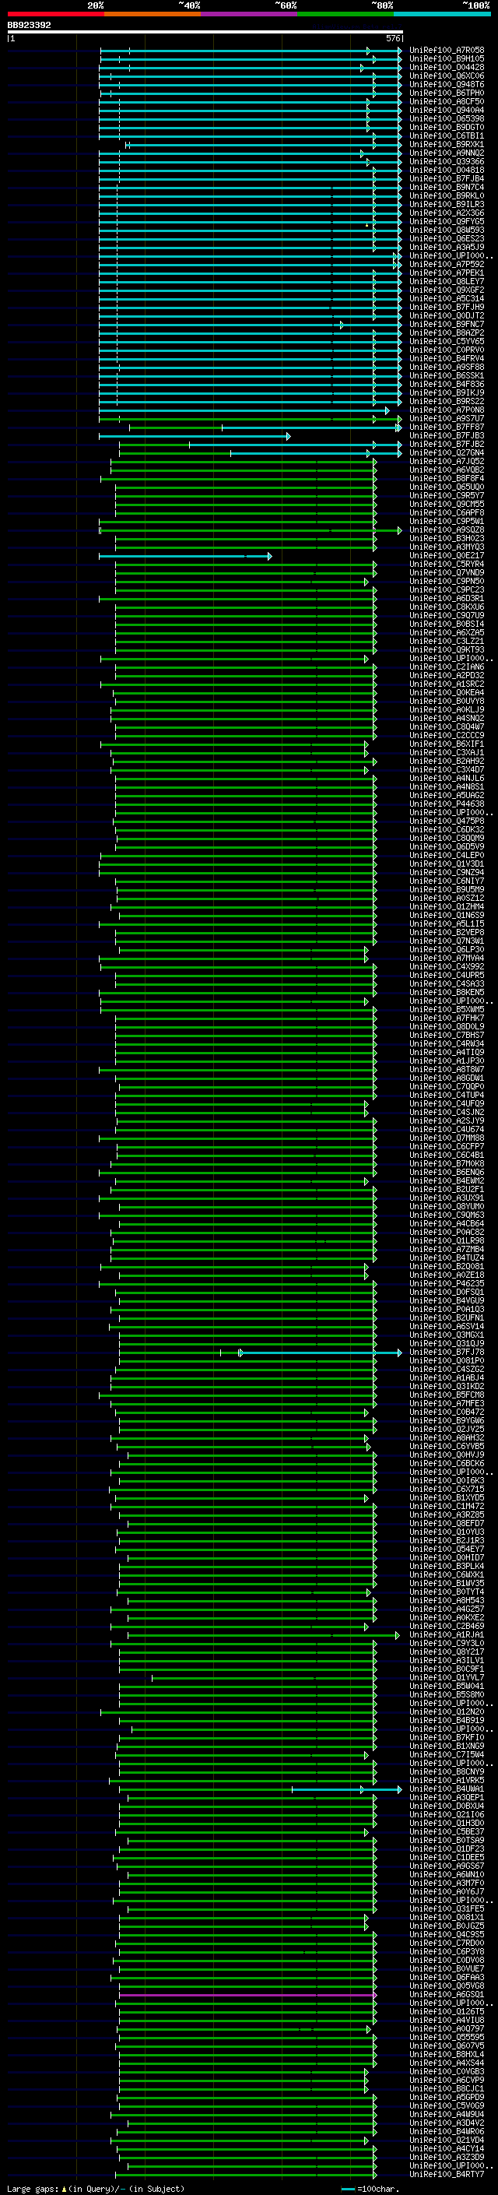This screenshot has width=498, height=2195.
Task: Click the red 20% identity legend segment
Action: tap(55, 14)
